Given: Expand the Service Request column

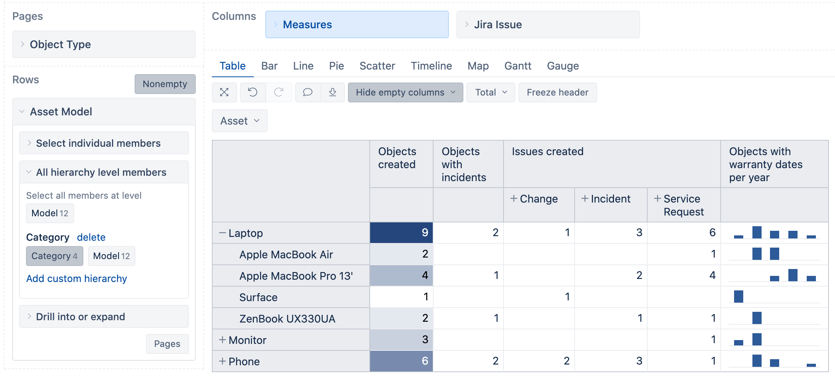Looking at the screenshot, I should click(658, 199).
